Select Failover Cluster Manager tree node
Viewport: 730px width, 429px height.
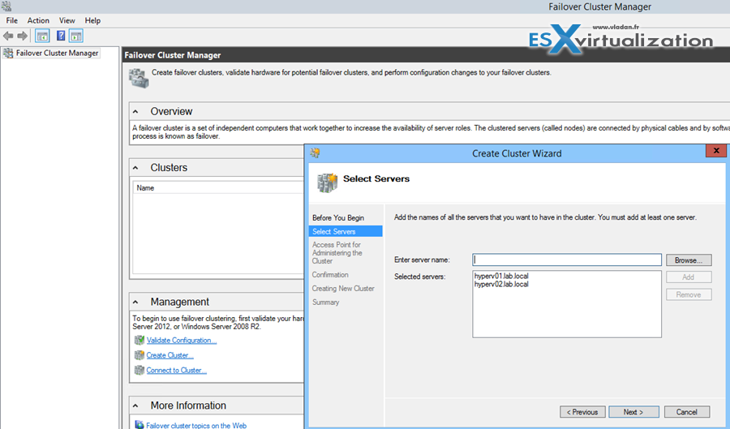coord(57,53)
